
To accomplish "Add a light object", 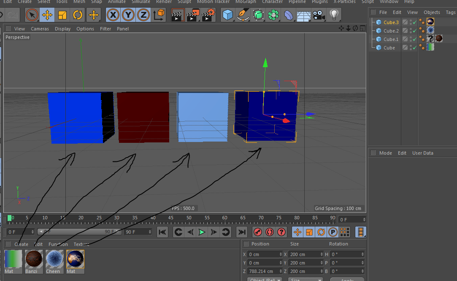I will pos(334,15).
